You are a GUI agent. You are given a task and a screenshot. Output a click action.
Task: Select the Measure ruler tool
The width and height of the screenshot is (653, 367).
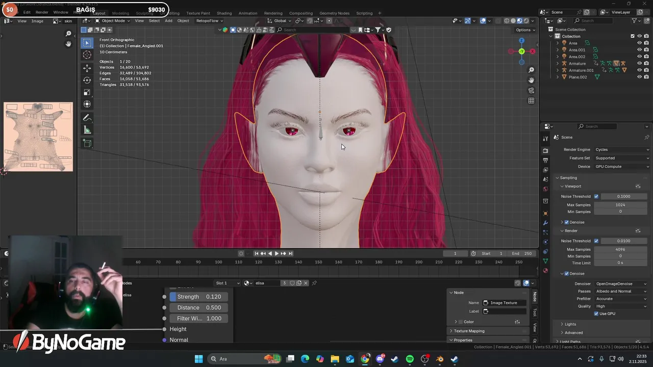(87, 130)
